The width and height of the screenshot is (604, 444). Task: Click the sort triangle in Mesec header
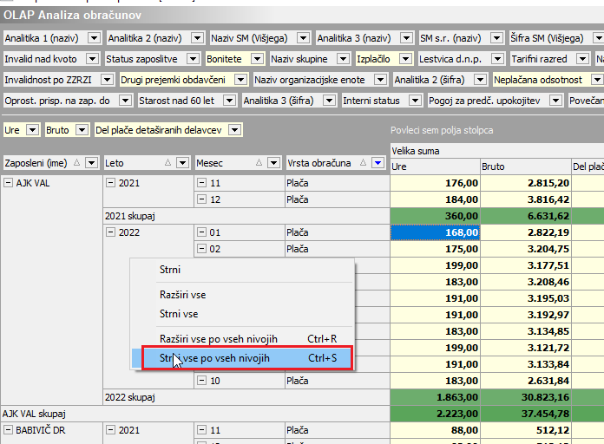tap(259, 162)
